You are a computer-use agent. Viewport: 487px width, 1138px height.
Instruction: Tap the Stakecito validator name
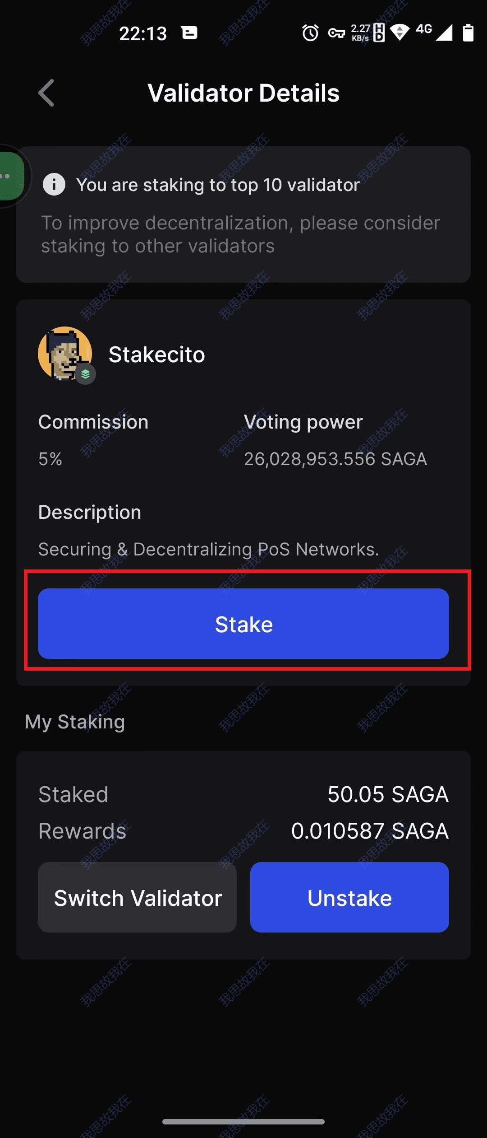pos(157,354)
